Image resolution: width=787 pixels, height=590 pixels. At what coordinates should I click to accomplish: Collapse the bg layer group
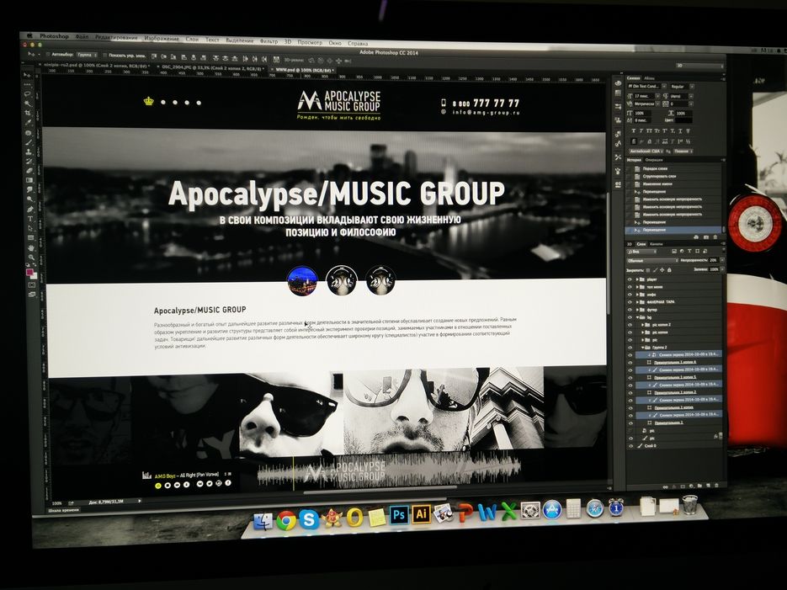(x=637, y=317)
